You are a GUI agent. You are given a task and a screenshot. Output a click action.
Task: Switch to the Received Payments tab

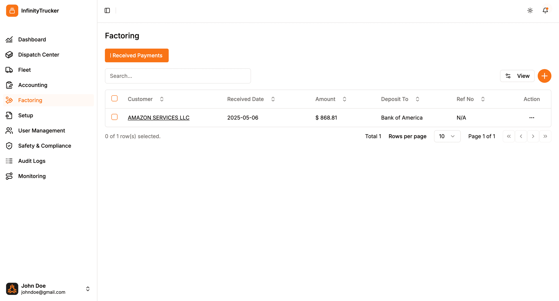tap(137, 55)
